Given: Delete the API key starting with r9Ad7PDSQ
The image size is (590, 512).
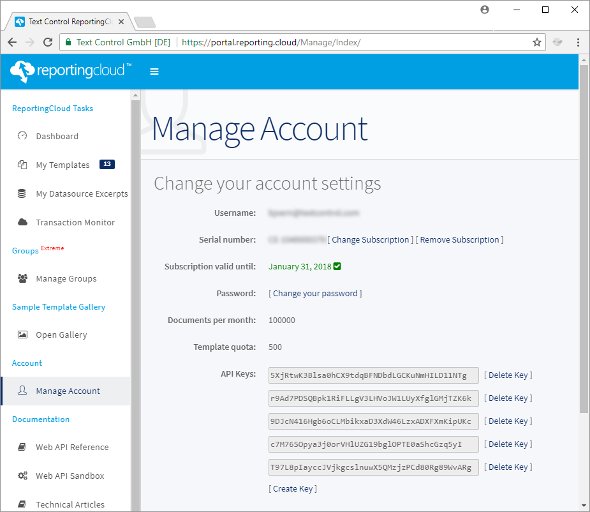Looking at the screenshot, I should [508, 398].
